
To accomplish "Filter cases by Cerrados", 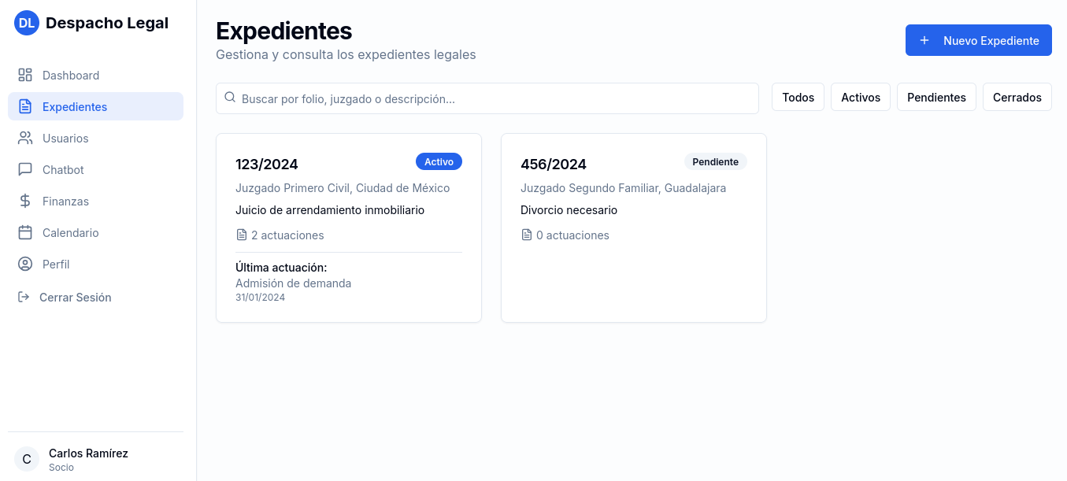I will click(x=1017, y=97).
